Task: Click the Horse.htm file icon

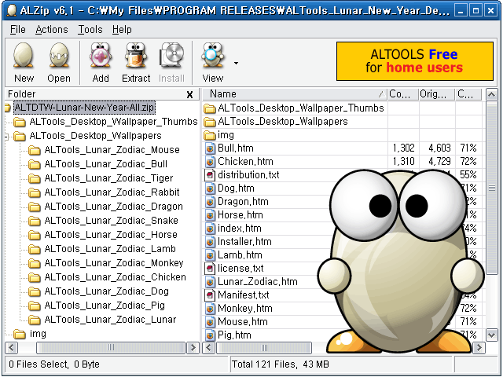Action: click(210, 215)
